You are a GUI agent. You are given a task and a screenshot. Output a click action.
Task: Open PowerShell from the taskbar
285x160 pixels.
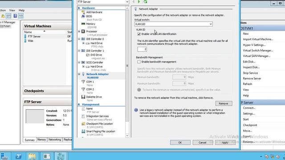point(18,156)
